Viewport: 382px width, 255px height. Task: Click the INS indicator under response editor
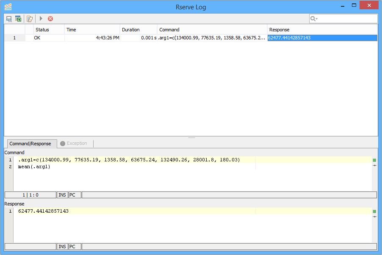[x=62, y=247]
